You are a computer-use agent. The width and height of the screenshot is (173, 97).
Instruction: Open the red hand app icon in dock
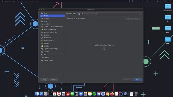click(x=68, y=94)
